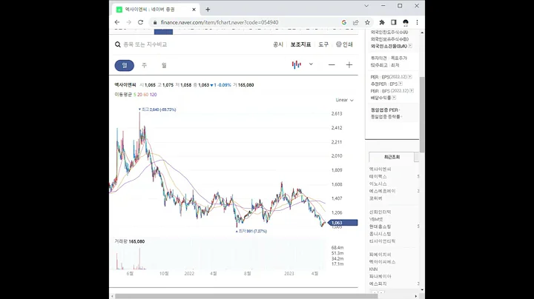Screen dimensions: 534x299
Task: Open 에스에프에이 in recent list
Action: tap(382, 191)
